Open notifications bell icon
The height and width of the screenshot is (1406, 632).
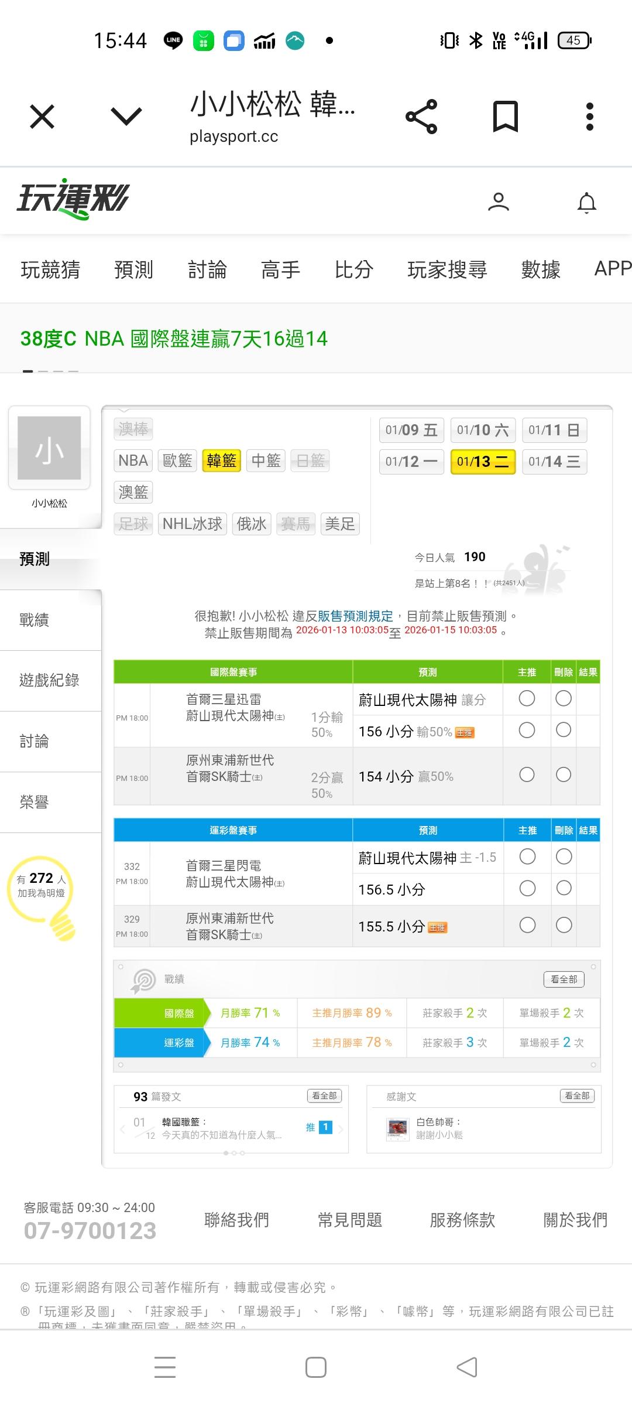[x=586, y=203]
